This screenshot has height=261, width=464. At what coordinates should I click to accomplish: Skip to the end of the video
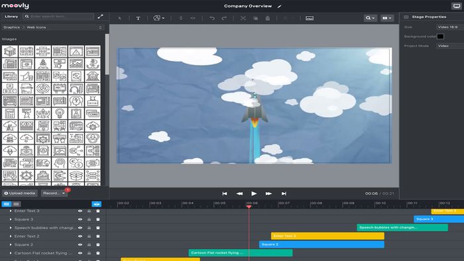[284, 193]
